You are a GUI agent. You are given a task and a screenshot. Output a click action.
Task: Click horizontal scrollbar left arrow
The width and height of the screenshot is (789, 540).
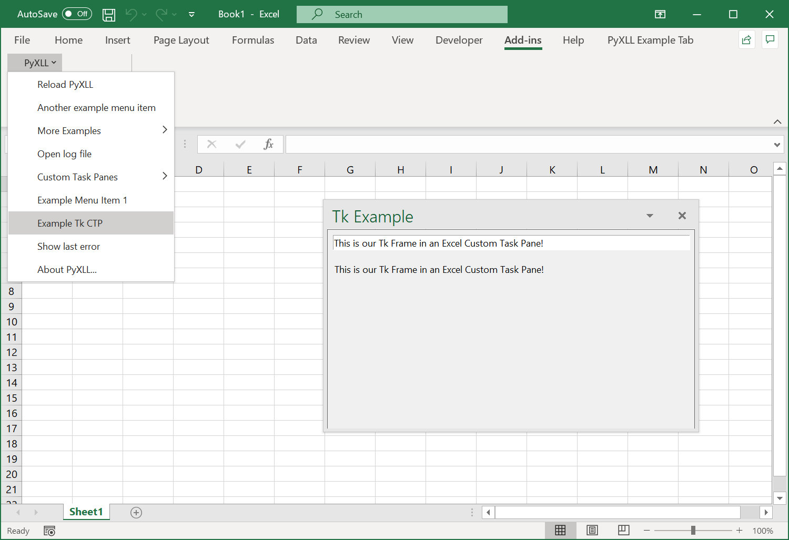point(489,512)
